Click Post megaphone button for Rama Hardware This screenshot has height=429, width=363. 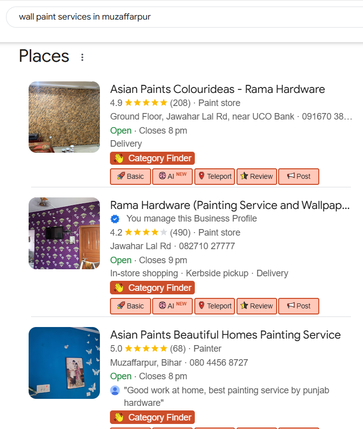[x=298, y=306]
